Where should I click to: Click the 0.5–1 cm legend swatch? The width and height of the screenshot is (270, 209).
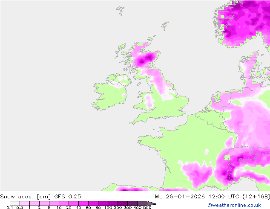point(25,203)
